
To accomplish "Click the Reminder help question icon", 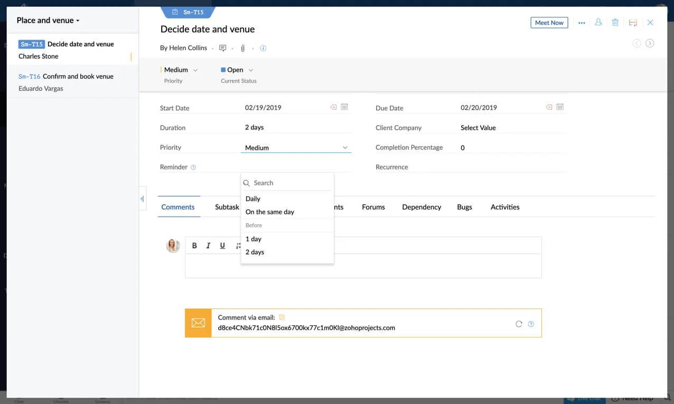I will point(193,167).
